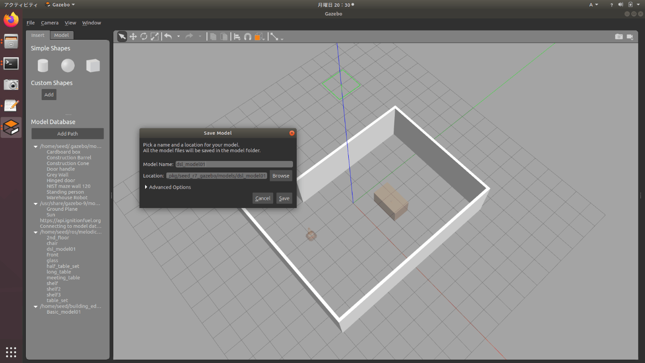Screen dimensions: 645x363
Task: Activate the rotate mode tool
Action: (144, 36)
